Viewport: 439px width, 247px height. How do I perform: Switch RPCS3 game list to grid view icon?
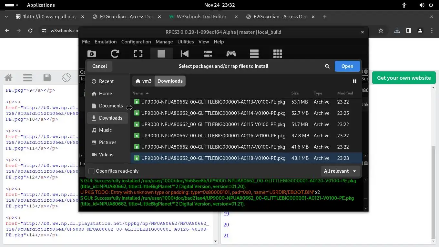(x=278, y=54)
